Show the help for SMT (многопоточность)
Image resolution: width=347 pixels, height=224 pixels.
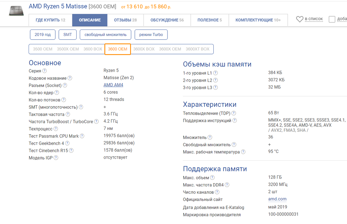[x=81, y=107]
